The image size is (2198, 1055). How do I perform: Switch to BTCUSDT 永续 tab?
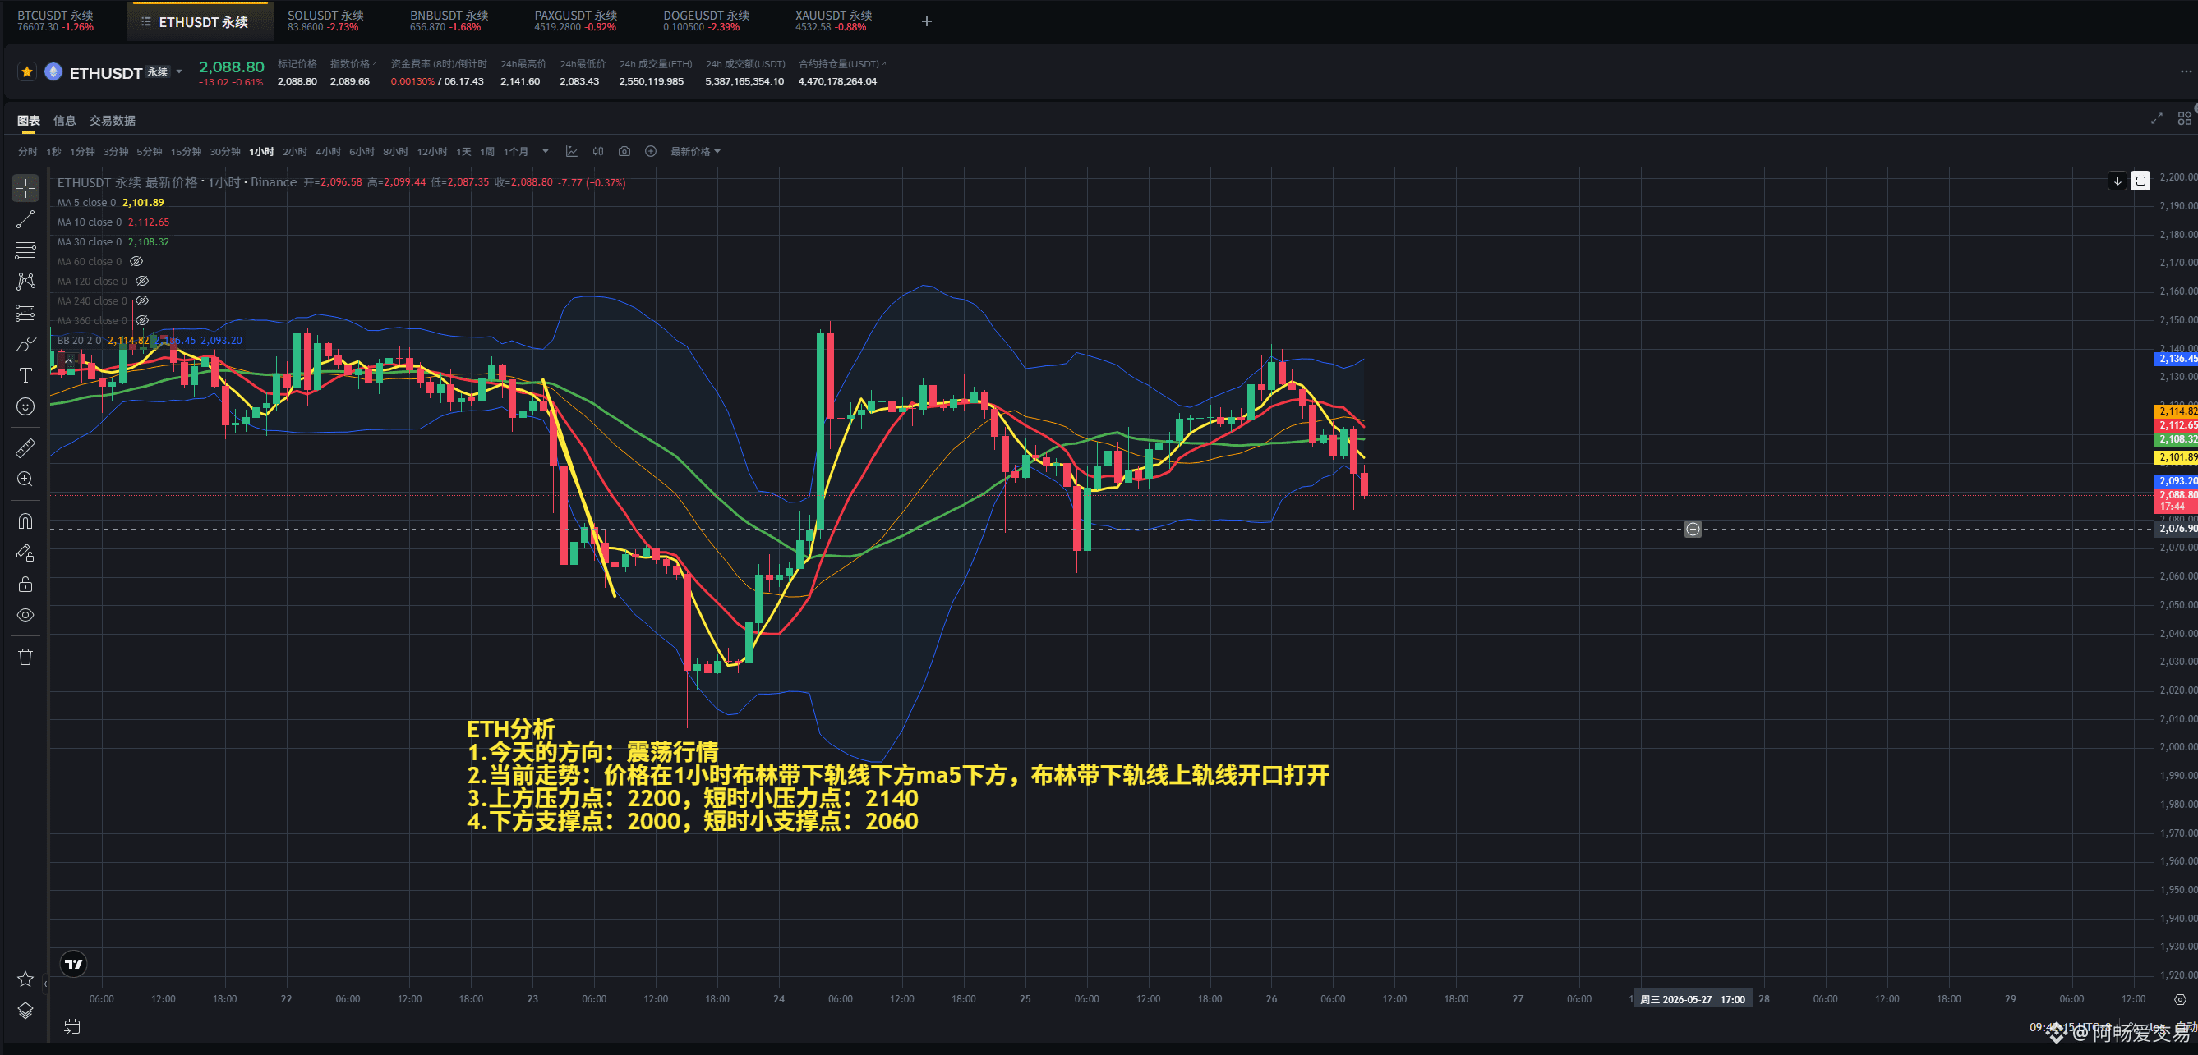pyautogui.click(x=55, y=21)
